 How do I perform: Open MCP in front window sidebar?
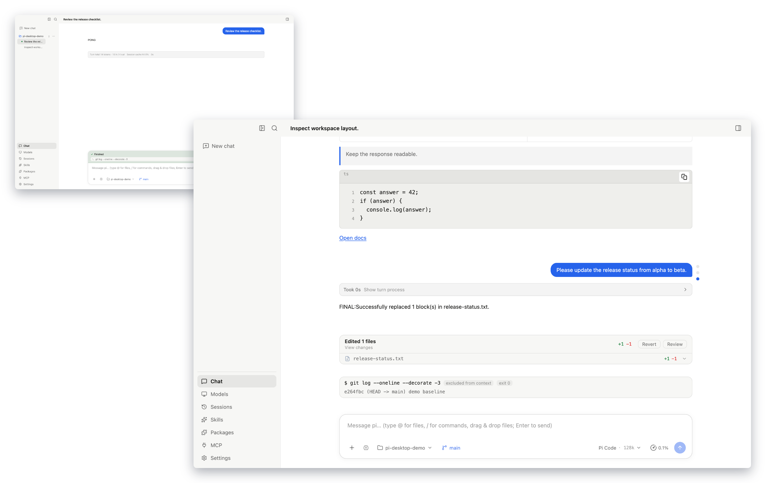pyautogui.click(x=237, y=445)
